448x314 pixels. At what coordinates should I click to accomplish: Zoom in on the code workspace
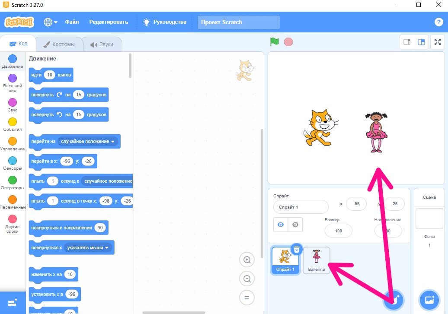point(247,260)
